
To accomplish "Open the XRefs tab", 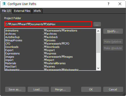I will (37, 11).
